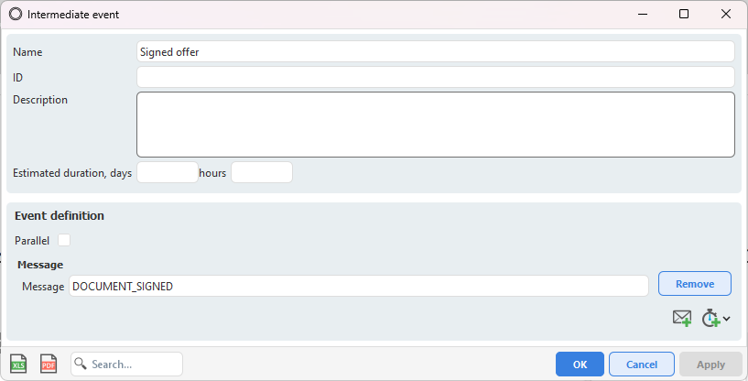Cancel the Intermediate event dialog

(x=642, y=365)
